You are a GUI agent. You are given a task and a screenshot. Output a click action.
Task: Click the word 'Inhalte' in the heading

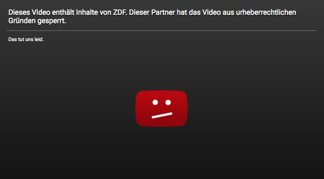[87, 13]
